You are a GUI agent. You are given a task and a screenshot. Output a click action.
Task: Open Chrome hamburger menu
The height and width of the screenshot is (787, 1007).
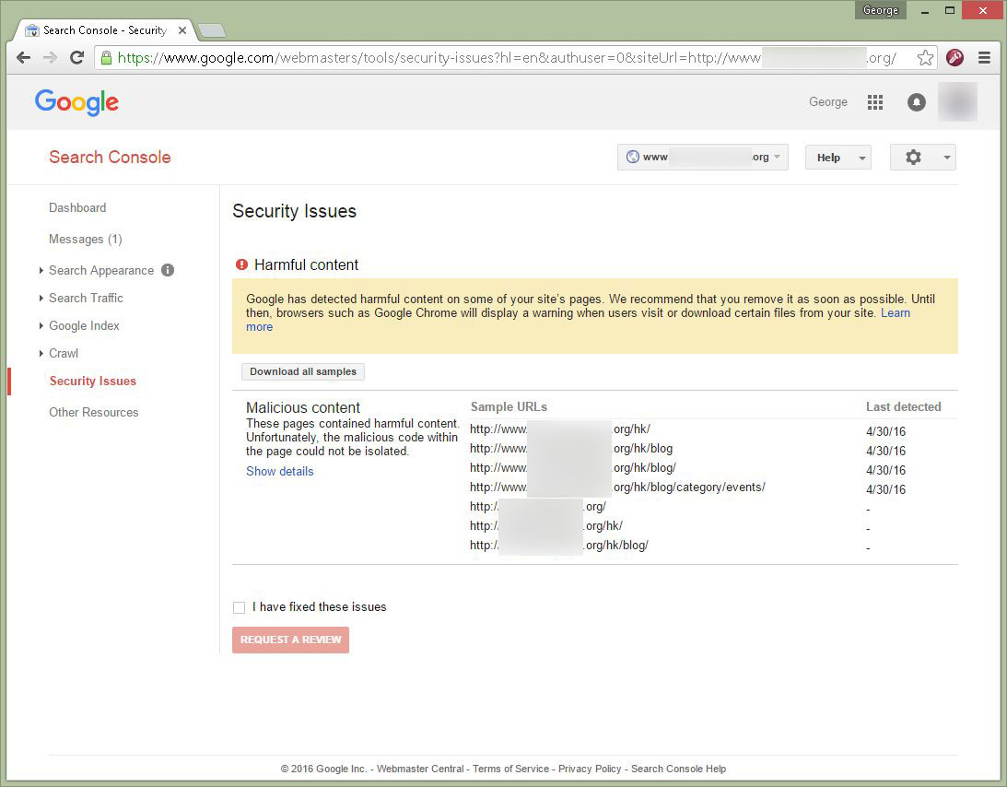click(984, 58)
